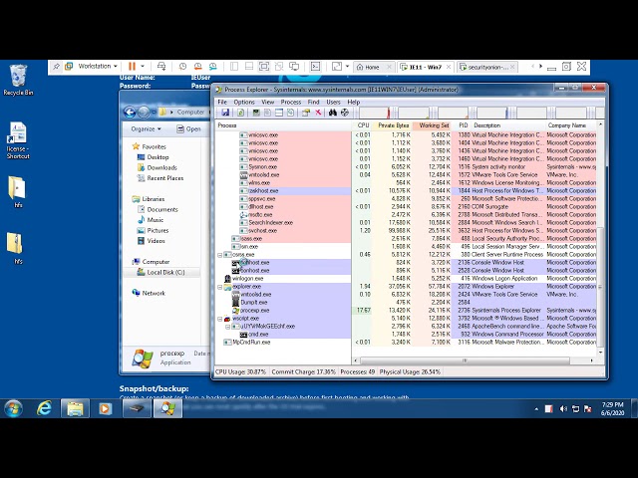Select Local Disk (C:) in navigation pane
This screenshot has width=638, height=478.
[165, 272]
